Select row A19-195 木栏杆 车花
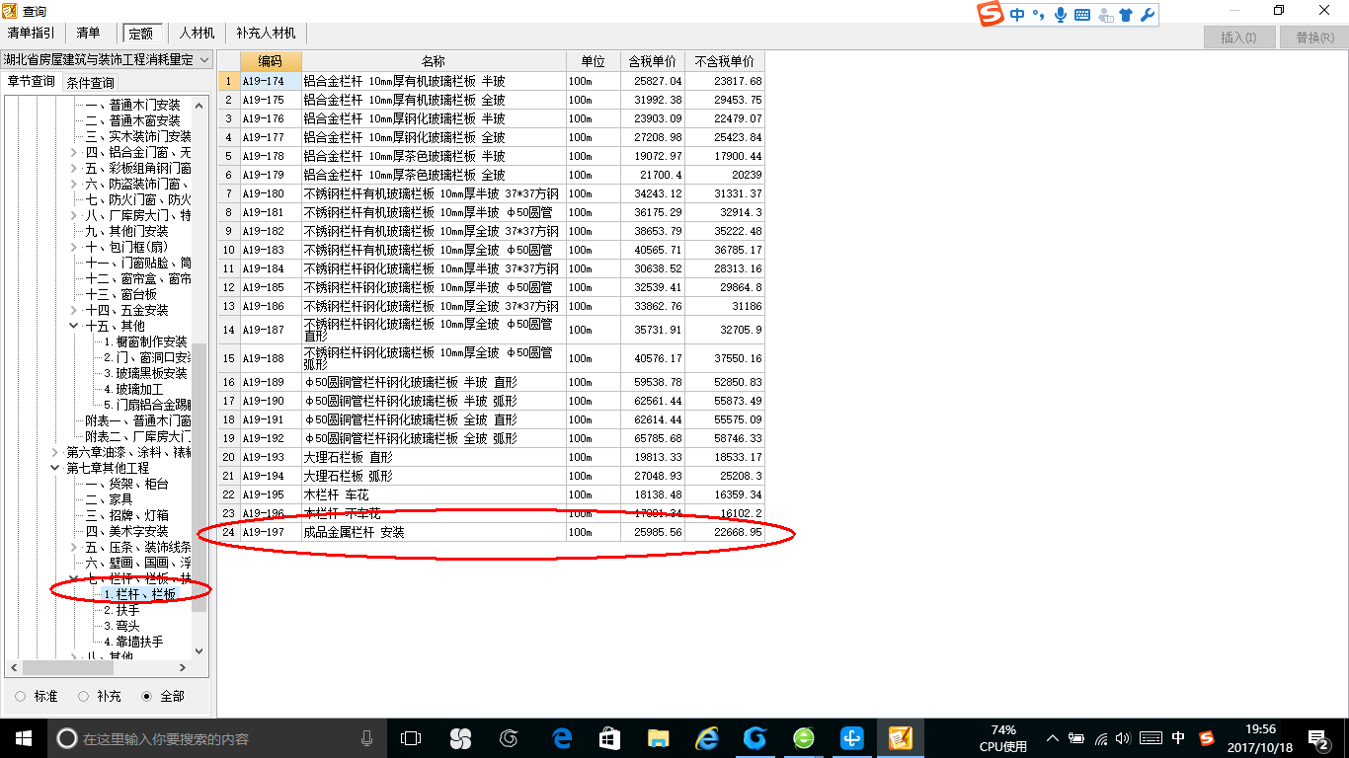 [492, 495]
